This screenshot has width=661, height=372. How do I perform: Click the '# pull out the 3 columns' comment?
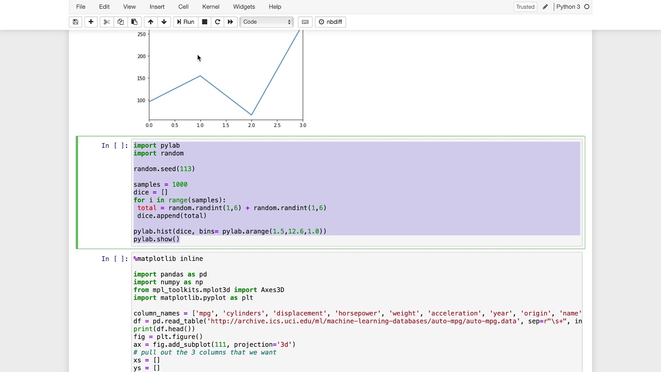(x=205, y=352)
